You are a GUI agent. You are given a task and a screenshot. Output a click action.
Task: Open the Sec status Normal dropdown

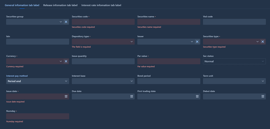point(234,61)
